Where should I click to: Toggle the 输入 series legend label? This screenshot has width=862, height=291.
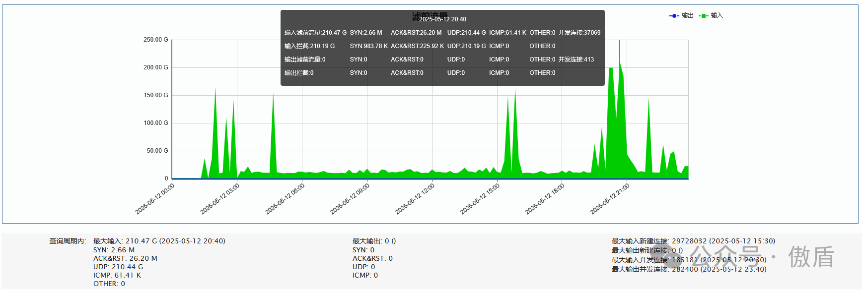coord(717,16)
